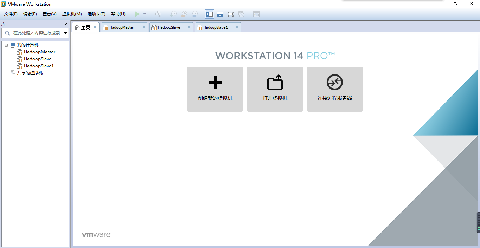
Task: Open the power options dropdown arrow
Action: coord(145,14)
